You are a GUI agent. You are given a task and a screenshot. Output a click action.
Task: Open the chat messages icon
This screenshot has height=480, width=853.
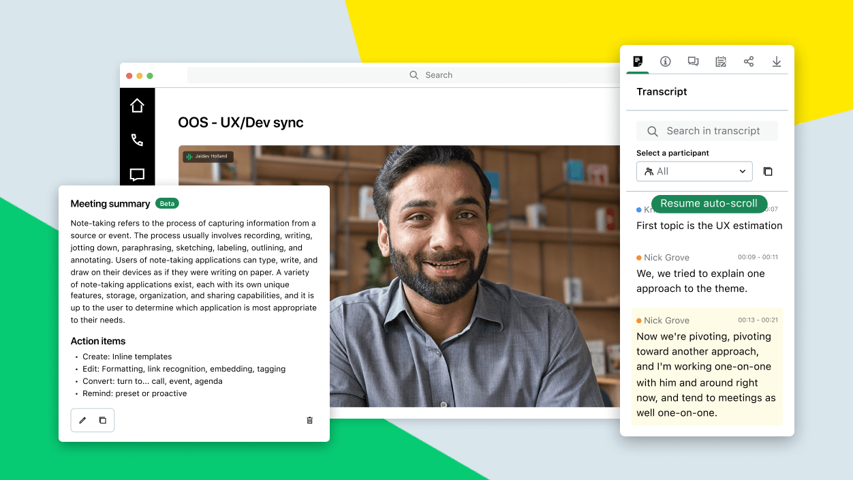693,61
